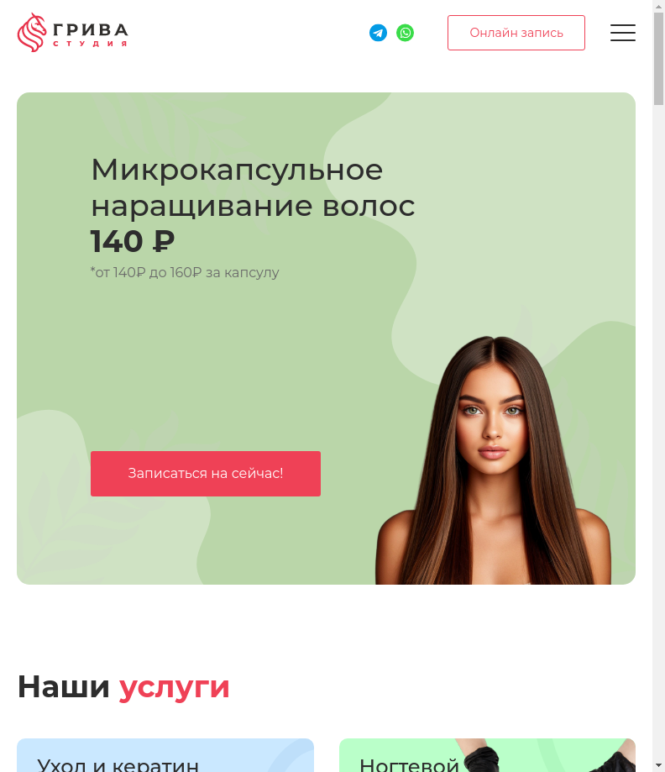Click the ГРИВА студия logo text
This screenshot has width=665, height=772.
coord(91,34)
